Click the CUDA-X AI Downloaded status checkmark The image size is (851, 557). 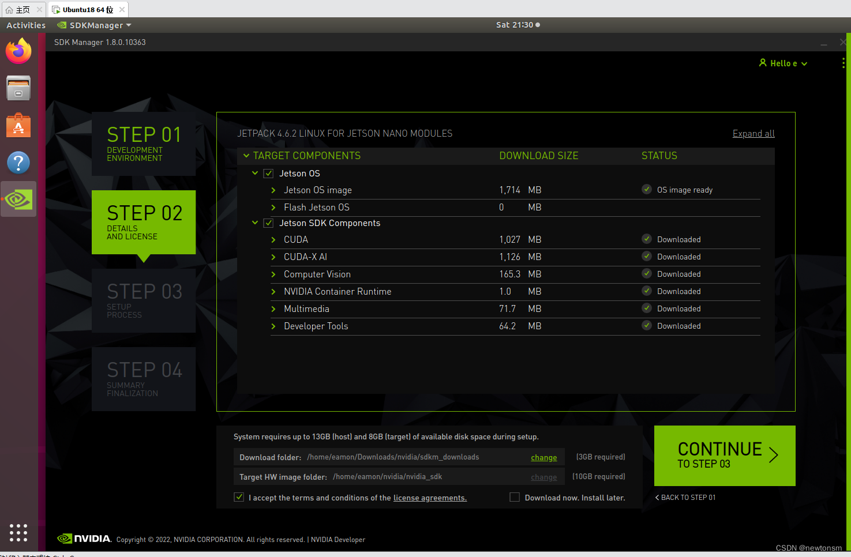click(x=647, y=256)
